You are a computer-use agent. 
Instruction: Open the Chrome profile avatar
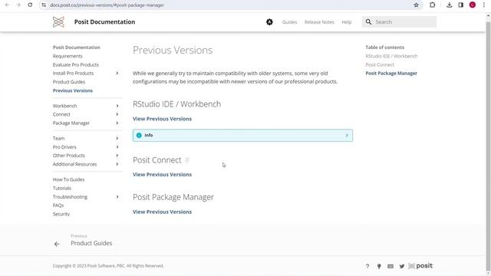click(473, 5)
